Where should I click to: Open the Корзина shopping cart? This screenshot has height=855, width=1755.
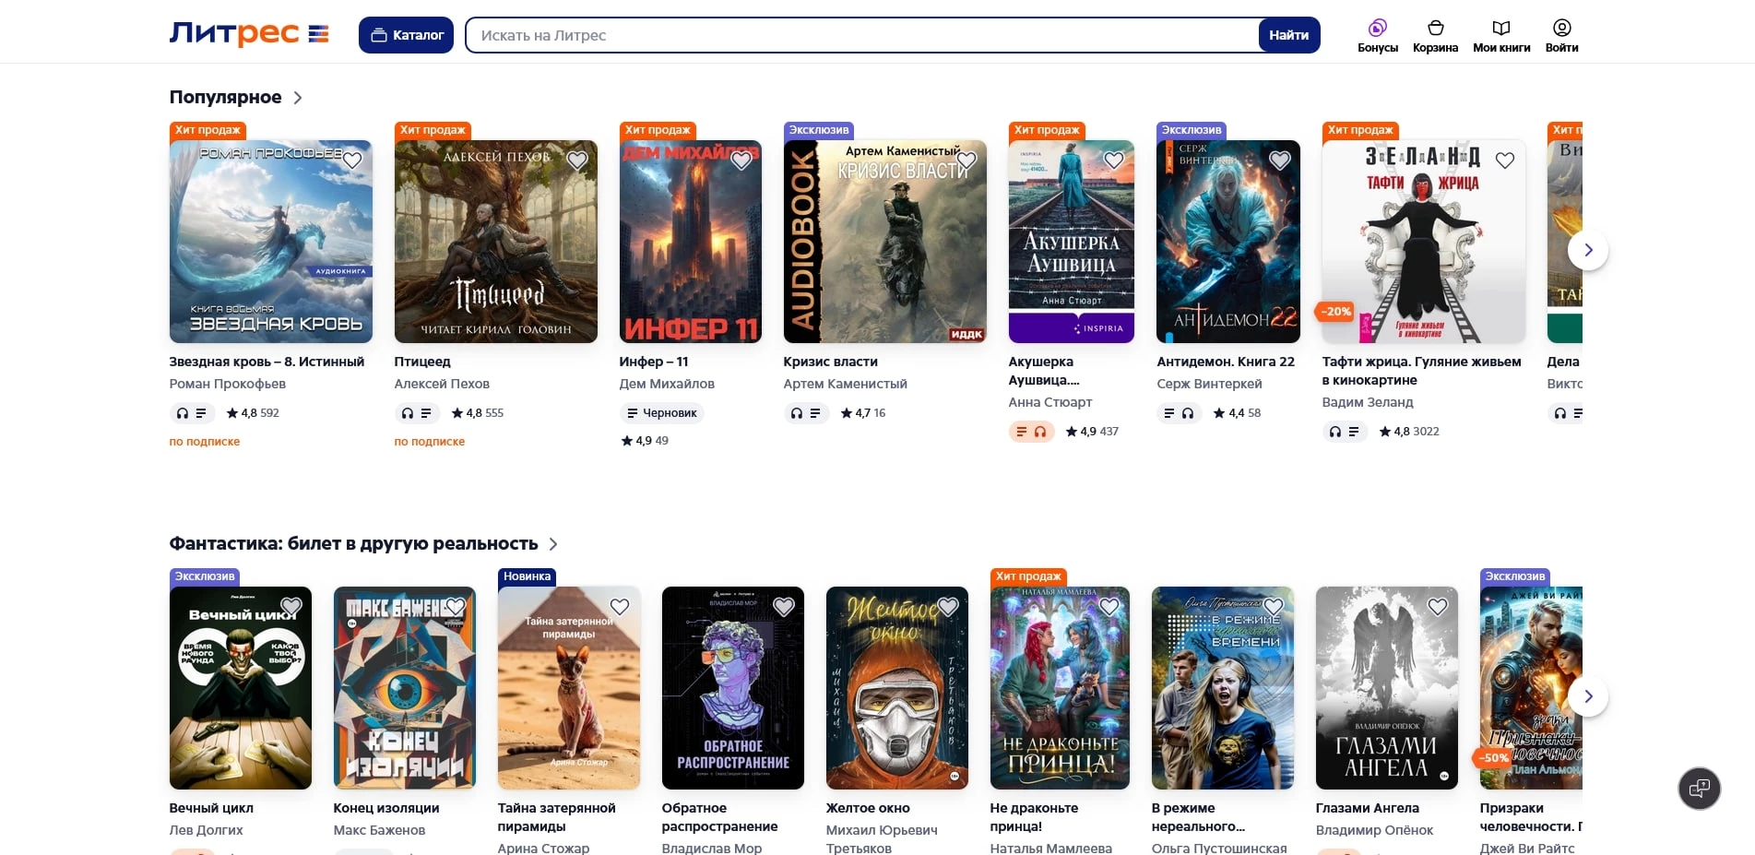click(1435, 29)
